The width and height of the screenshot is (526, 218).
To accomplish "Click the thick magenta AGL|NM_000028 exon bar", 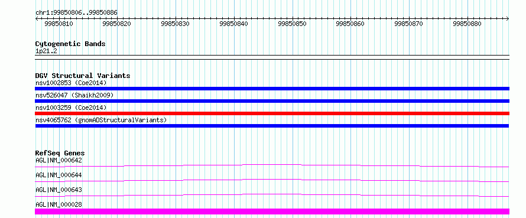I will tap(272, 212).
